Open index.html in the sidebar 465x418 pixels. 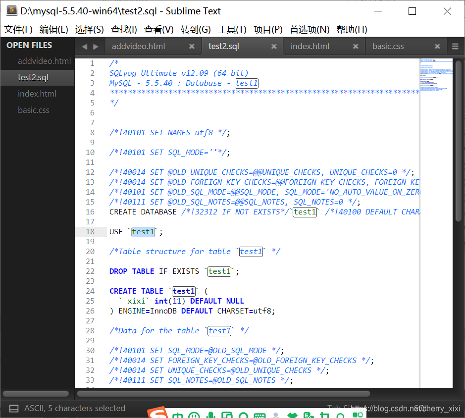tap(37, 94)
